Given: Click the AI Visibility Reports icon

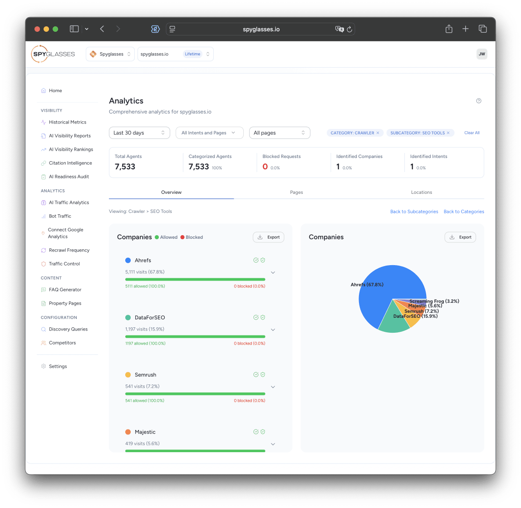Looking at the screenshot, I should tap(44, 136).
